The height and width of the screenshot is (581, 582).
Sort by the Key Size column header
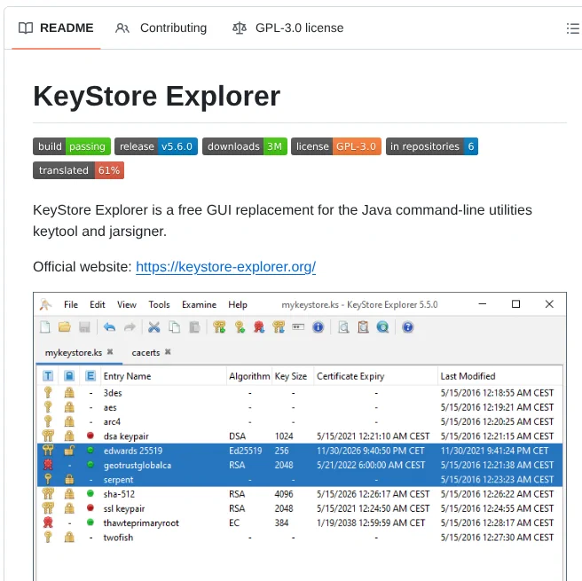[293, 376]
